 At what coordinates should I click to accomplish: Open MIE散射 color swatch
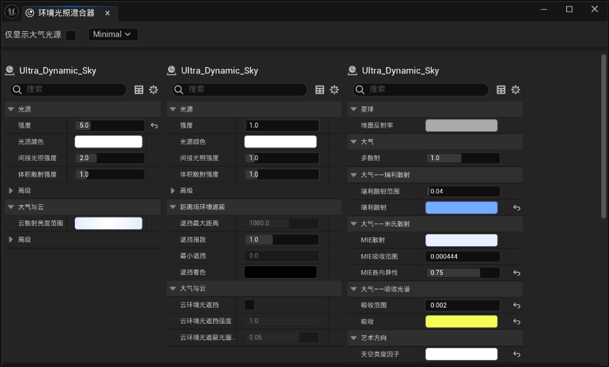point(461,240)
